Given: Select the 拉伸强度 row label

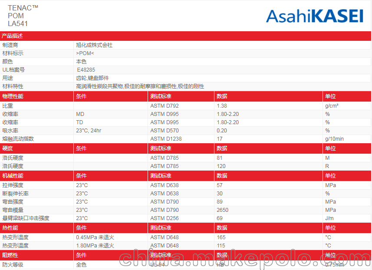Looking at the screenshot, I should (13, 185).
